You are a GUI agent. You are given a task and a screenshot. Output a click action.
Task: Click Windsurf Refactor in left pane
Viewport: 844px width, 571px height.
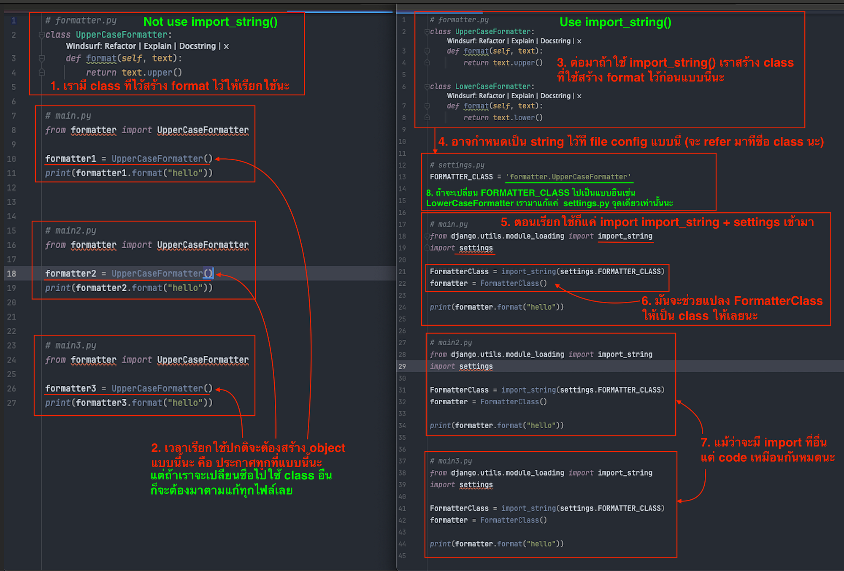click(120, 46)
